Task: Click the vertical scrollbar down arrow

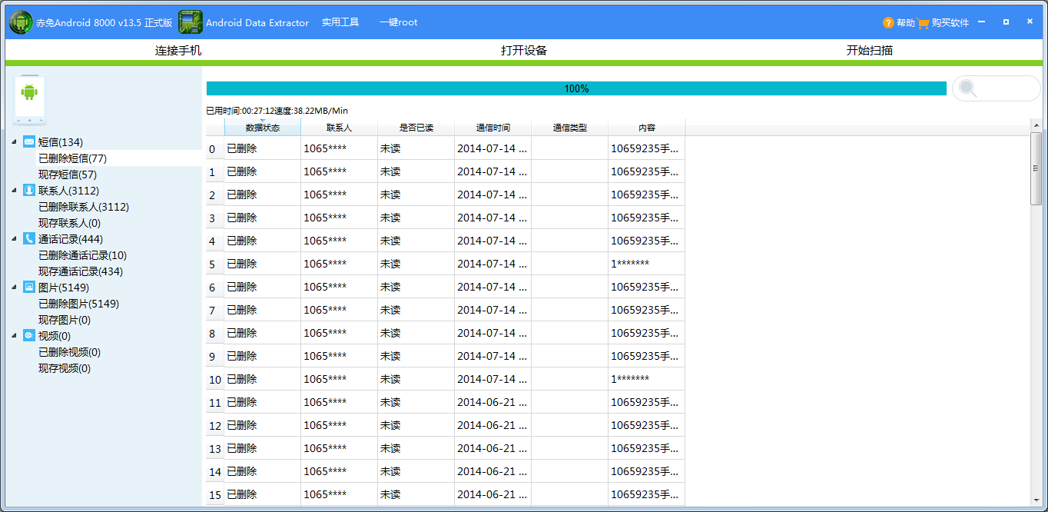Action: tap(1036, 500)
